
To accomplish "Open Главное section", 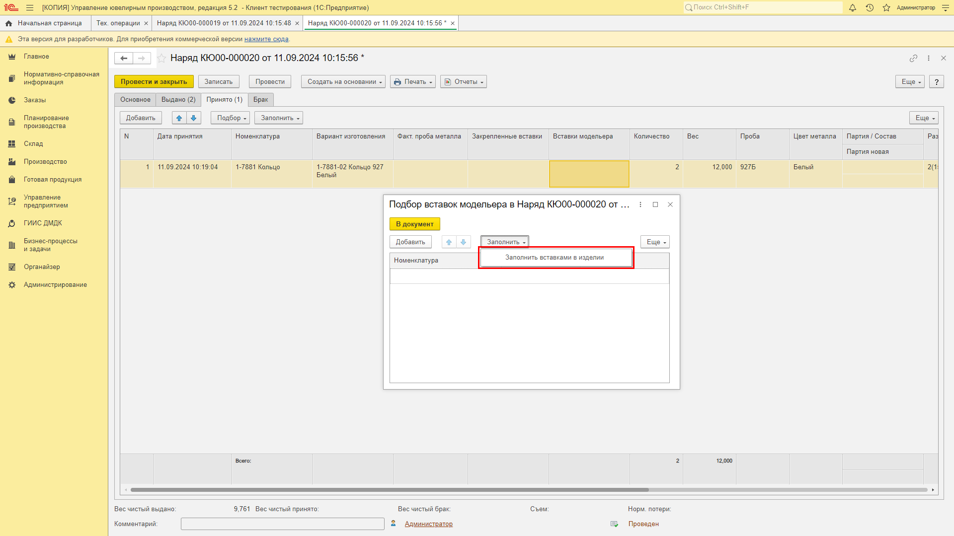I will point(36,57).
